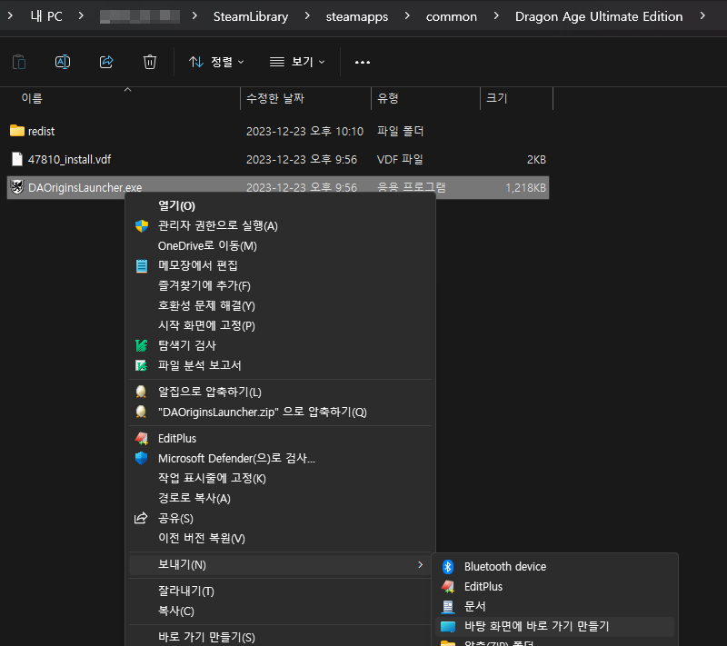
Task: Choose 호환성 문제 해결(Y) in context menu
Action: [x=281, y=305]
